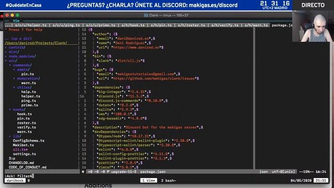Click the "discord.js-commando" dependency line

[132, 101]
